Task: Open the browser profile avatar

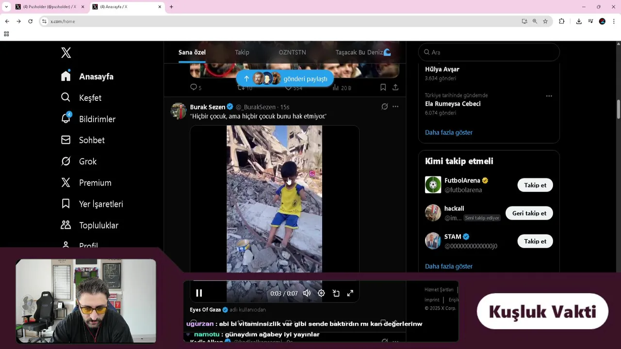Action: pyautogui.click(x=602, y=21)
